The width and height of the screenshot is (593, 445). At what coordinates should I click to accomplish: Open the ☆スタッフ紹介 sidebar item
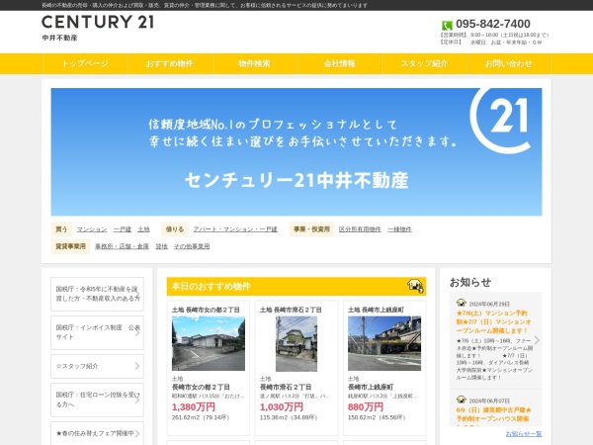point(97,366)
